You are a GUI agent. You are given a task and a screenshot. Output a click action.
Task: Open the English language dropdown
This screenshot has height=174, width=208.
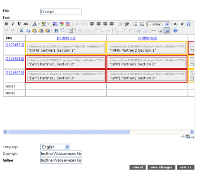point(55,147)
